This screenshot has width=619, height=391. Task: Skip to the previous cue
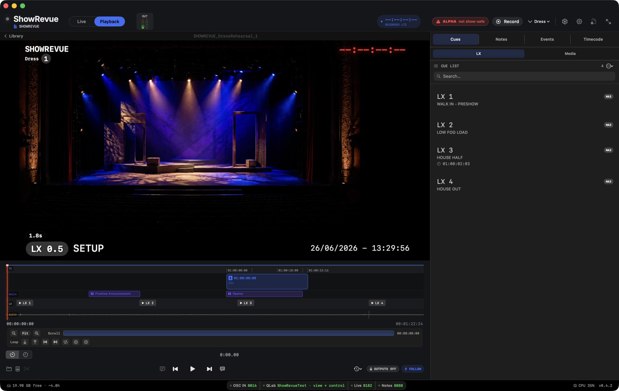(175, 369)
